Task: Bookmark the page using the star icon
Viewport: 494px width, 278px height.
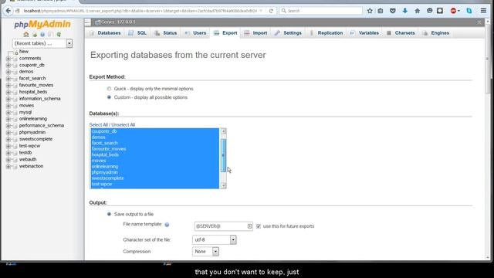Action: pyautogui.click(x=370, y=11)
